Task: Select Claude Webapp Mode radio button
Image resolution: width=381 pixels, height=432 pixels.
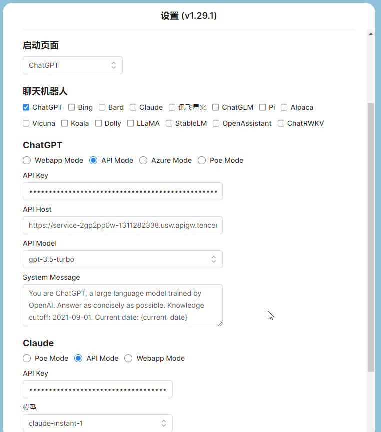Action: coord(128,358)
